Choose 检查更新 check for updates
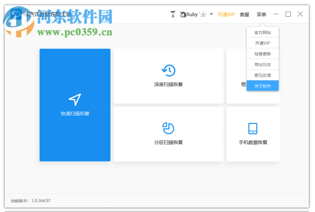 coord(262,54)
